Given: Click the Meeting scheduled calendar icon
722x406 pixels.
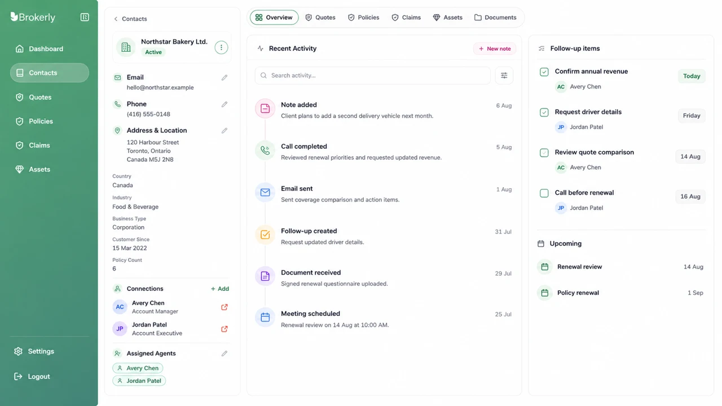Looking at the screenshot, I should (265, 317).
